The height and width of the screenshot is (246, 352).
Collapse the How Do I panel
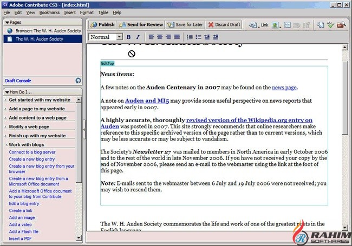click(7, 92)
